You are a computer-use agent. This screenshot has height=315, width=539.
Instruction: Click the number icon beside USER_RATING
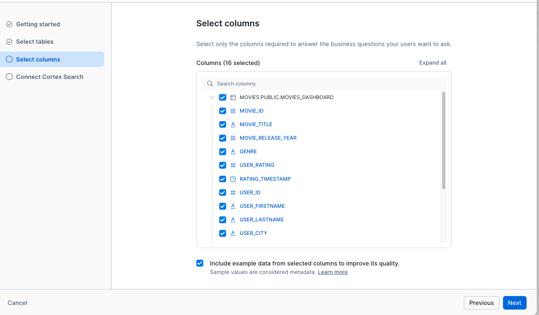point(233,165)
